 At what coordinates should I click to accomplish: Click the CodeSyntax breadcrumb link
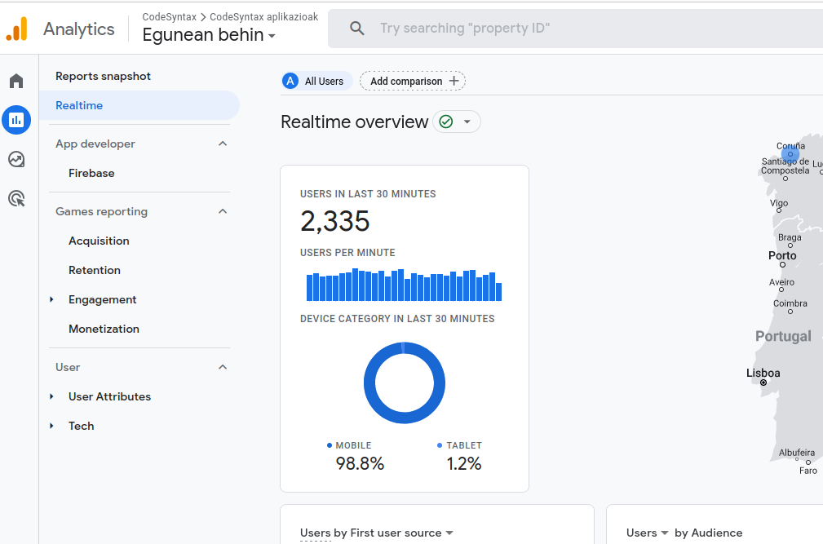169,16
